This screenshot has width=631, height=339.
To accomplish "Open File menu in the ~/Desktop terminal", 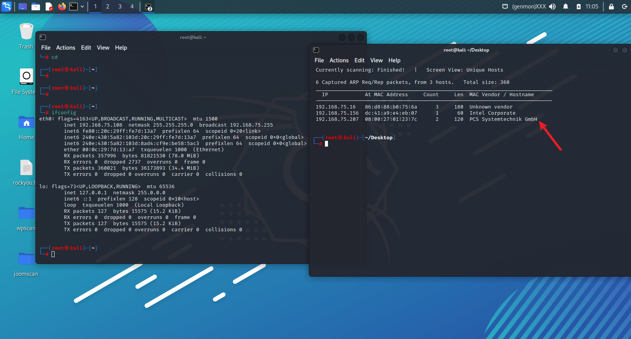I will (x=319, y=60).
